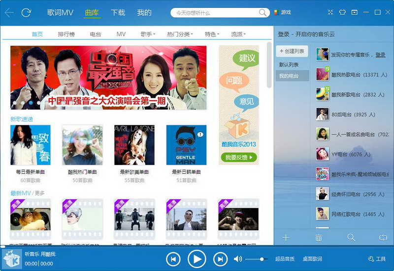Click the content area vertical scrollbar
The image size is (394, 271).
coord(269,65)
